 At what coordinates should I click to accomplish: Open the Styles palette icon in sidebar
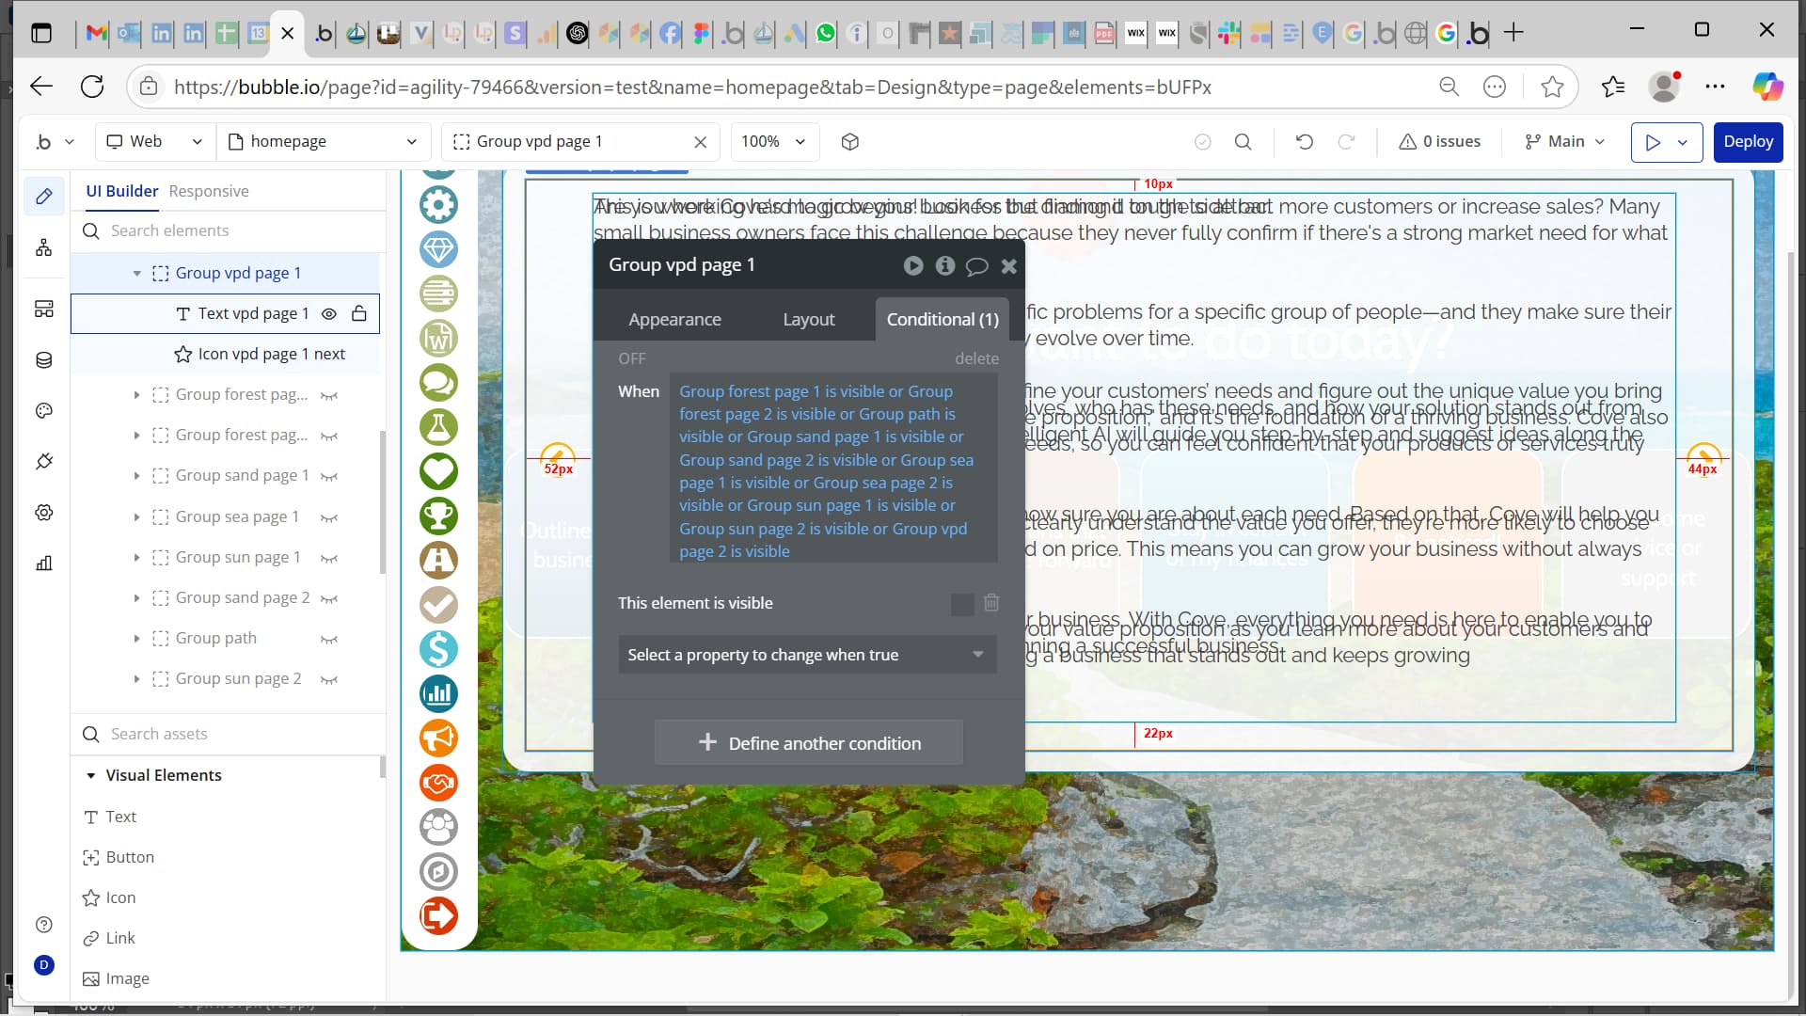(44, 411)
